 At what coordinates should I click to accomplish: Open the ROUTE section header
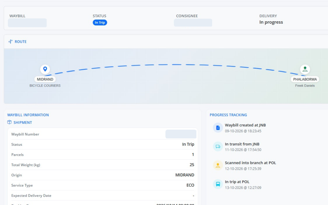(x=21, y=42)
